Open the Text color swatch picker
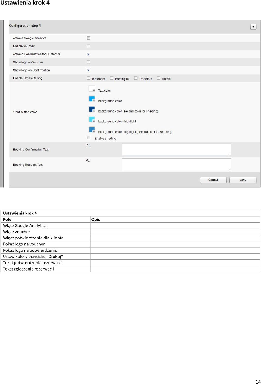Image resolution: width=261 pixels, height=384 pixels. (92, 88)
